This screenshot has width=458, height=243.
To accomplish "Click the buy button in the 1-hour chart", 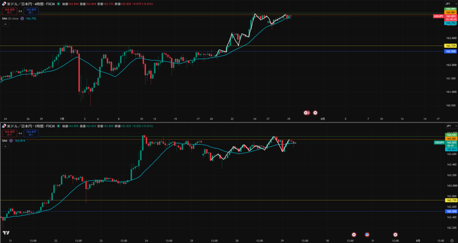I will tap(31, 133).
